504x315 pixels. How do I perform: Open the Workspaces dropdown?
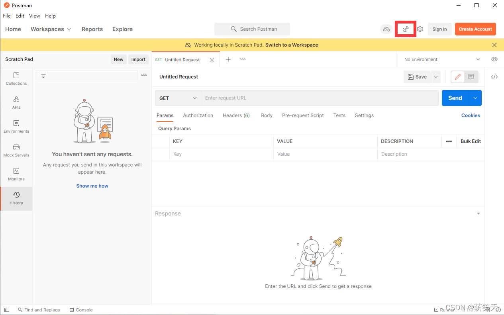click(51, 29)
